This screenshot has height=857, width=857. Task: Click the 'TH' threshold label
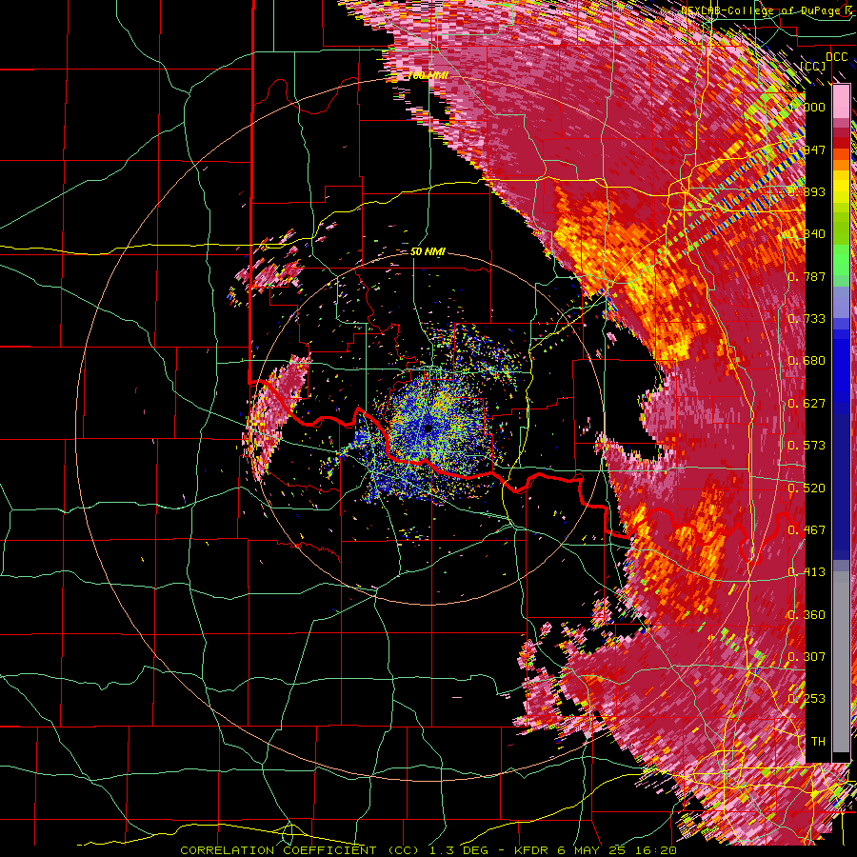pyautogui.click(x=818, y=742)
